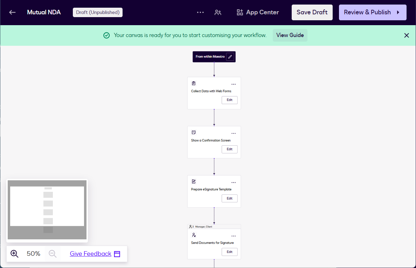
Task: Open options menu on Prepare eSignature Template card
Action: tap(234, 182)
